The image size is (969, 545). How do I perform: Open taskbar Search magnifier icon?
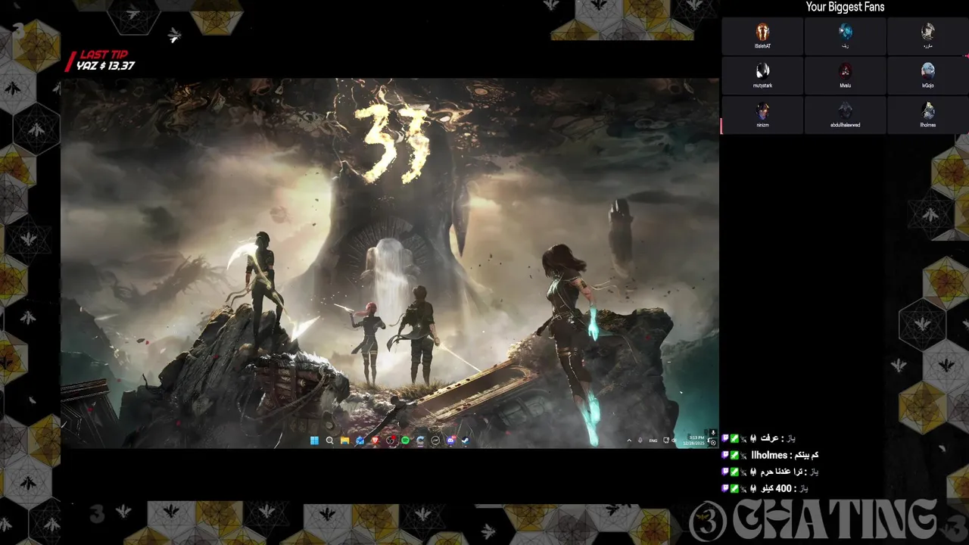[329, 441]
